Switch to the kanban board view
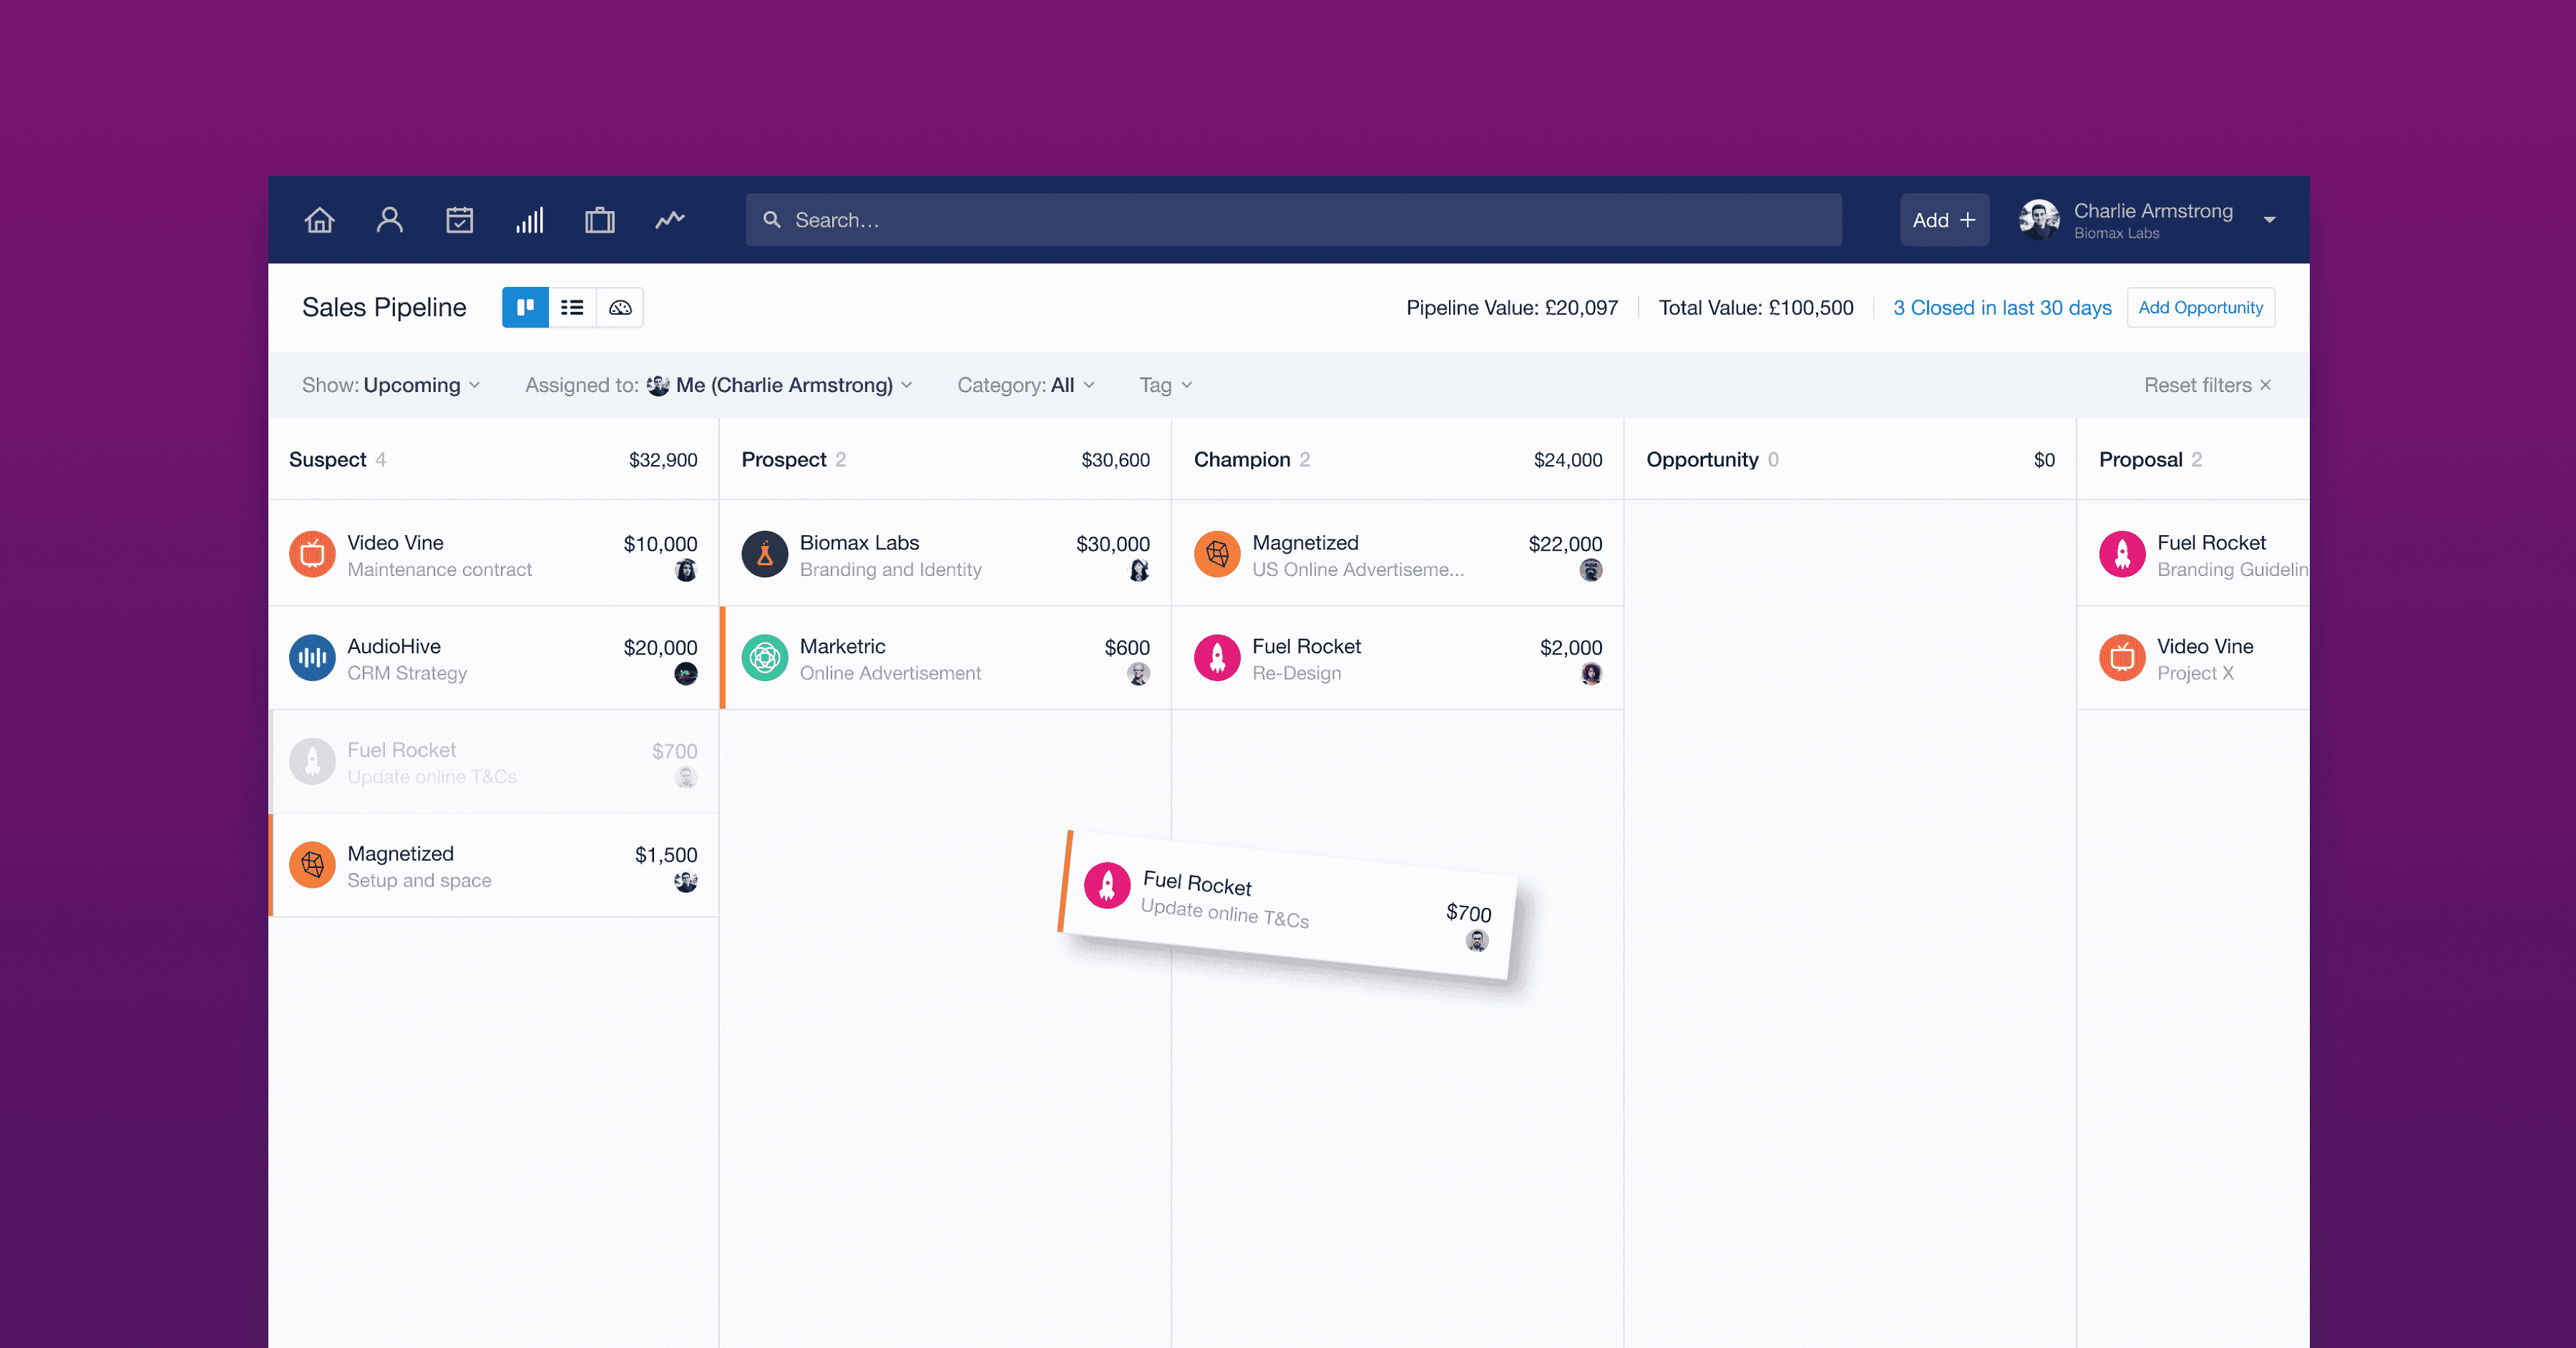Screen dimensions: 2576x1348 [525, 307]
